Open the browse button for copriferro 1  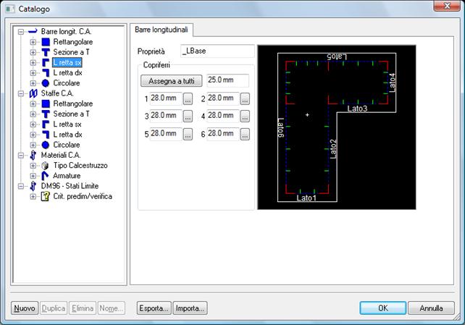188,99
